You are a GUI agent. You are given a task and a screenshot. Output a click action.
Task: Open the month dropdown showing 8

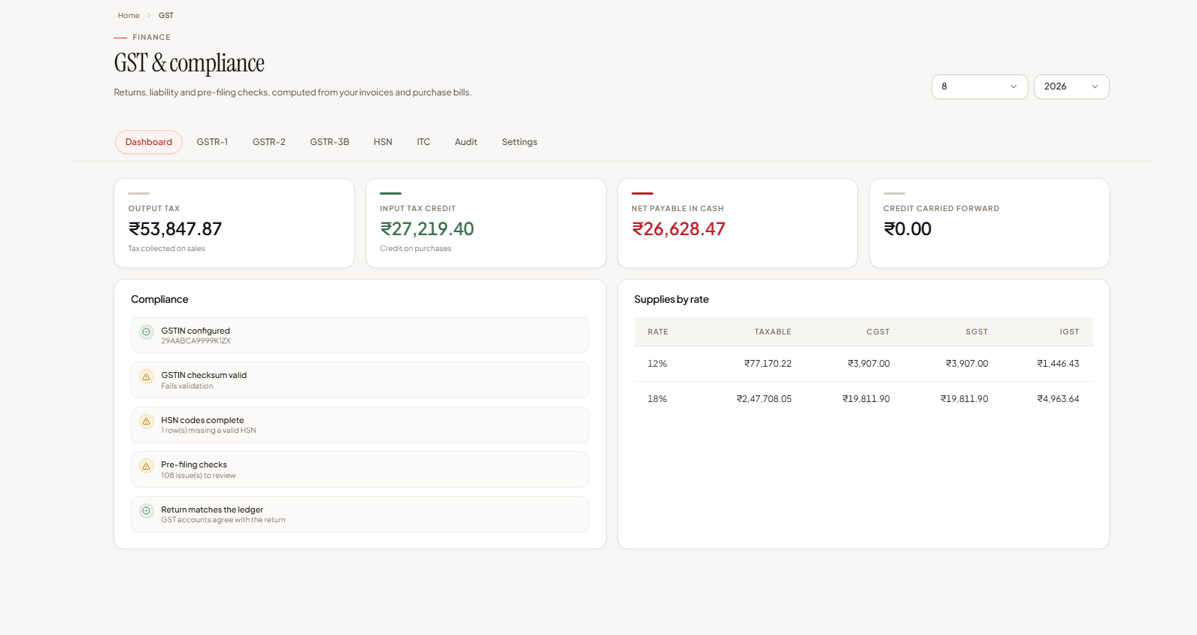[x=980, y=86]
